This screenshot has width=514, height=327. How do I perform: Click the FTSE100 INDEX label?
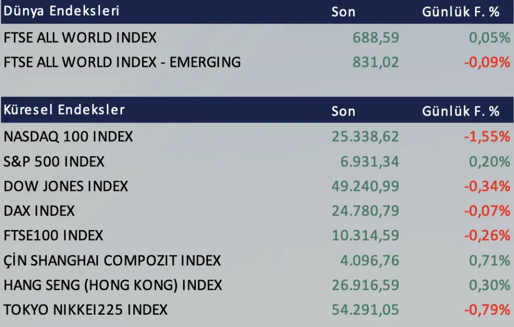click(x=54, y=235)
